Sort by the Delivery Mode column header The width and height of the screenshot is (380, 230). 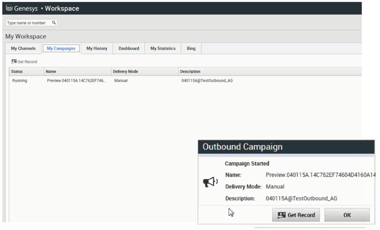click(145, 72)
